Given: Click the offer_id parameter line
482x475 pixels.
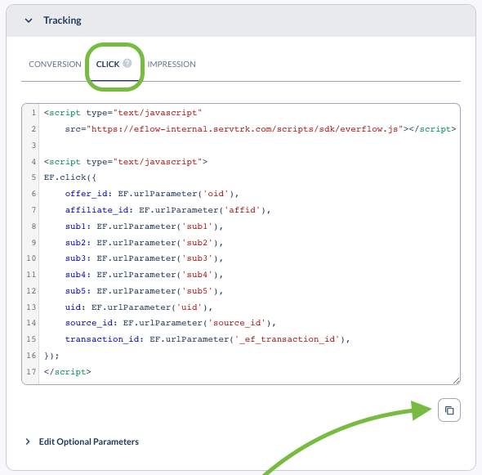Looking at the screenshot, I should pyautogui.click(x=152, y=194).
